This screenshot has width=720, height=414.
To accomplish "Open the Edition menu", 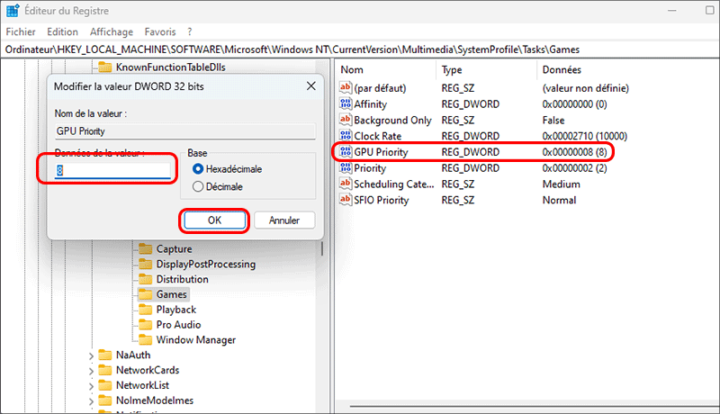I will (62, 31).
